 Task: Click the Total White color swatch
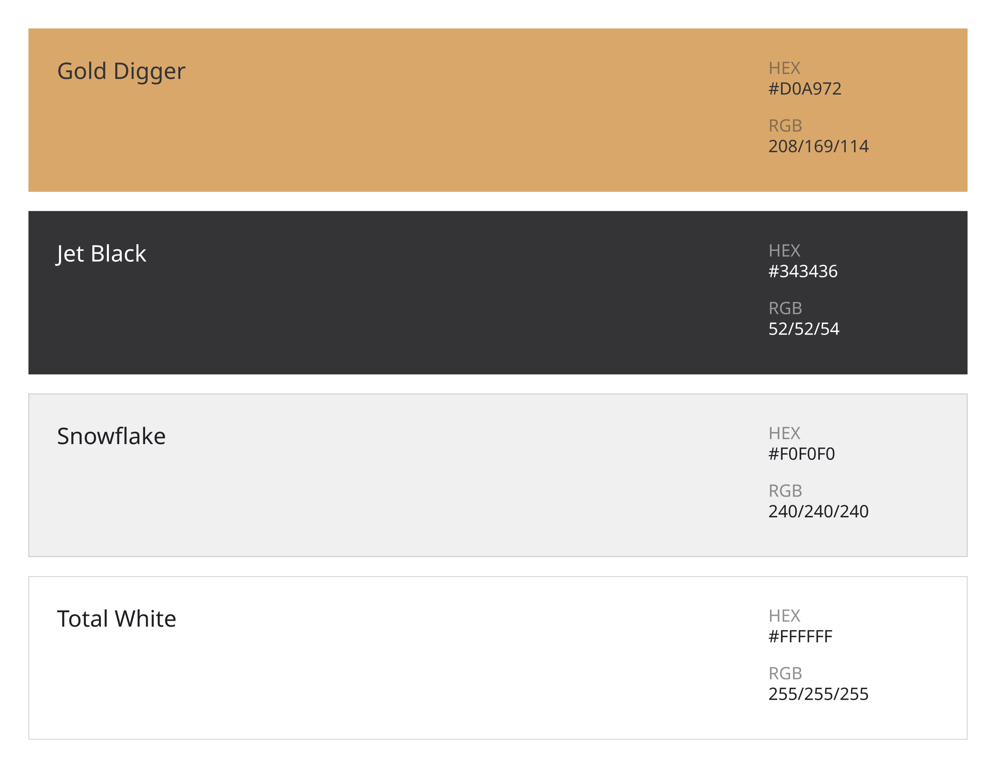(x=456, y=658)
